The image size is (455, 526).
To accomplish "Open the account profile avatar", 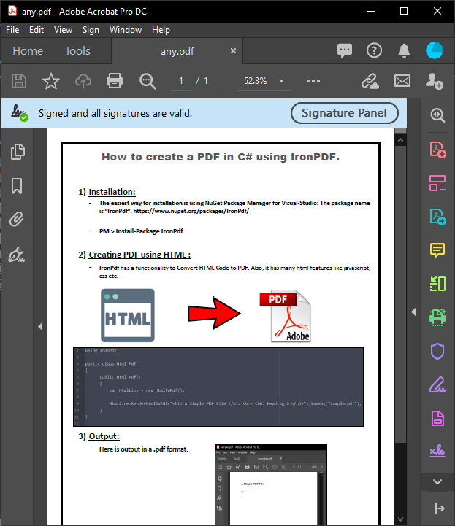I will (x=434, y=50).
